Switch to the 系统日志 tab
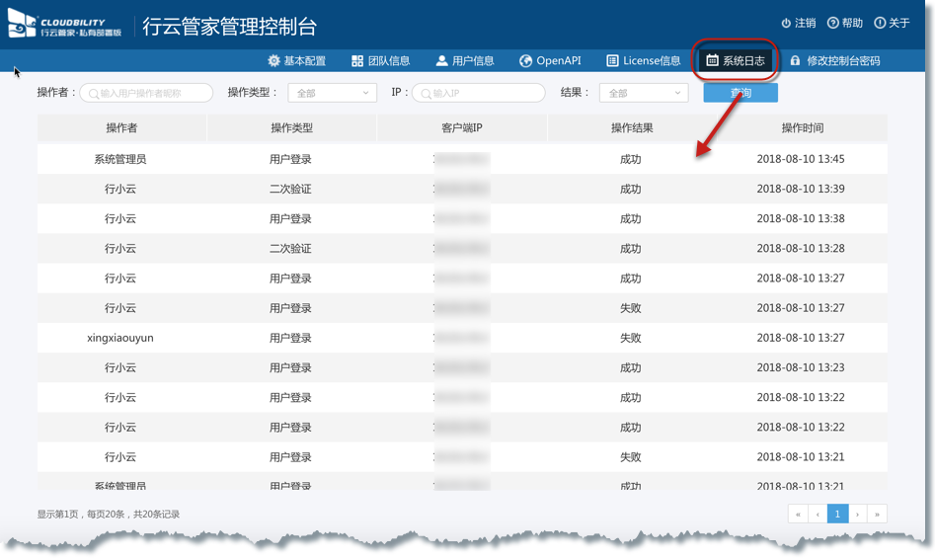The image size is (935, 558). [x=736, y=61]
